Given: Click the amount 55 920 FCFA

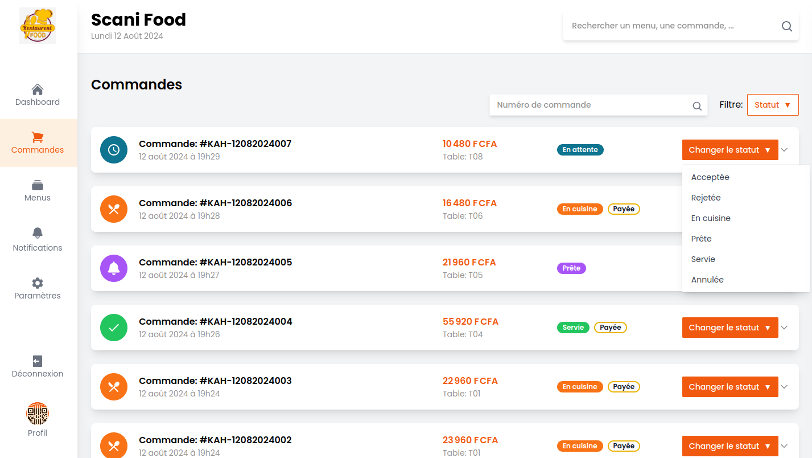Looking at the screenshot, I should click(x=471, y=322).
